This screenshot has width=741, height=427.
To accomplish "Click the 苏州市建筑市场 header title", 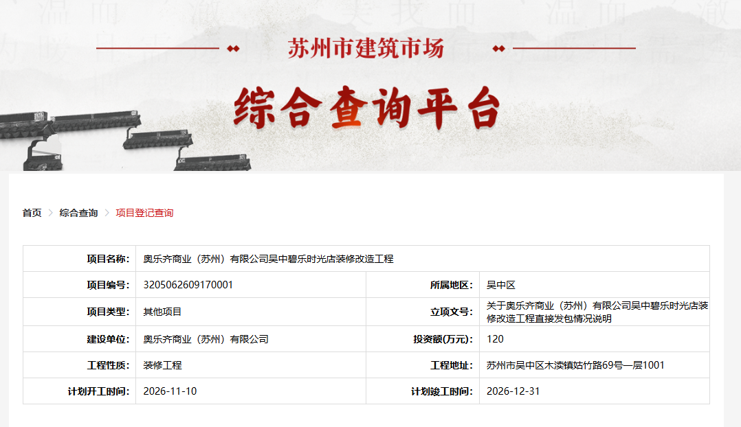I will (366, 49).
